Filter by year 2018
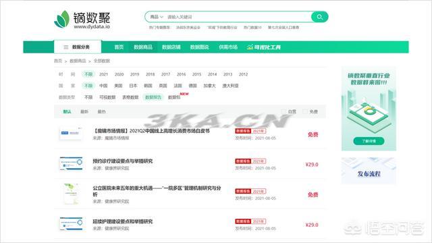Image resolution: width=432 pixels, height=243 pixels. [x=150, y=74]
